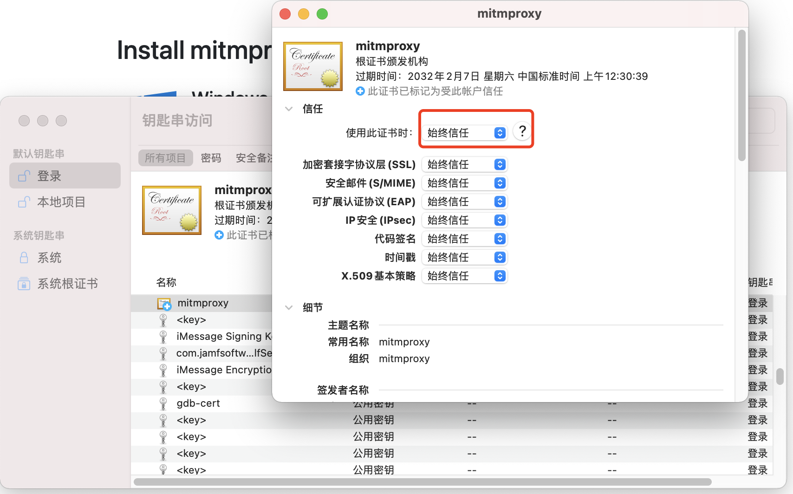Open the X.509 basic policy dropdown
793x494 pixels.
click(x=465, y=276)
